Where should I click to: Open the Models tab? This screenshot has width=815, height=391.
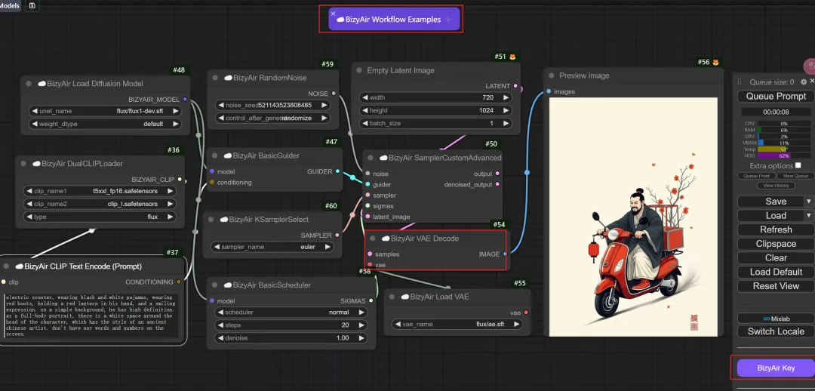click(x=10, y=6)
